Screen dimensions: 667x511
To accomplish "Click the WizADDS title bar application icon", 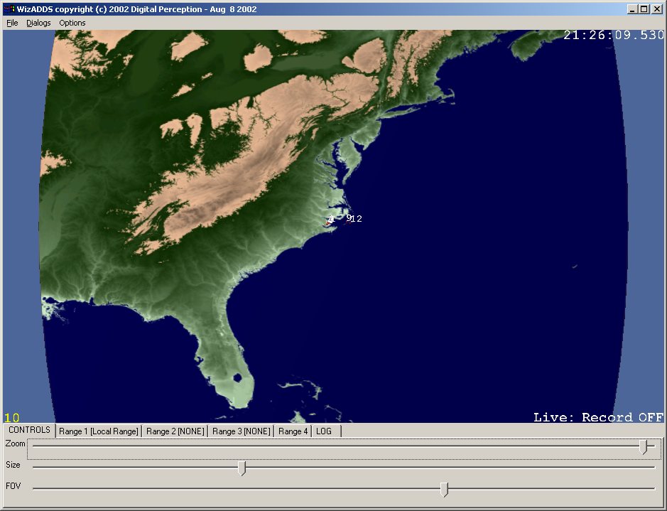I will (9, 9).
